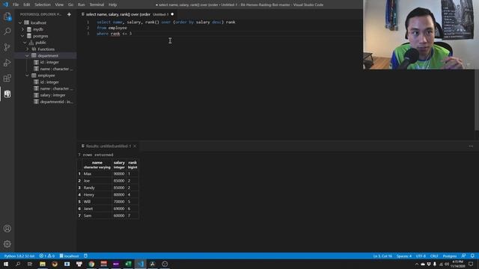This screenshot has width=479, height=269.
Task: Open Task View on the taskbar
Action: (x=30, y=264)
